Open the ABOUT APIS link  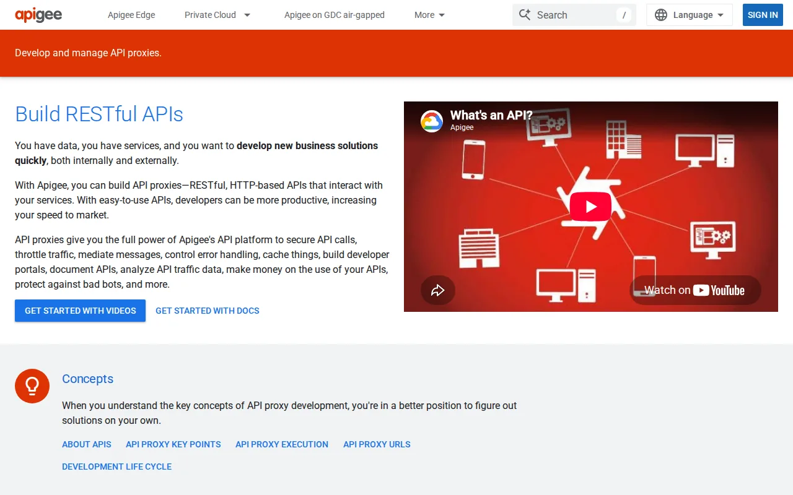87,444
